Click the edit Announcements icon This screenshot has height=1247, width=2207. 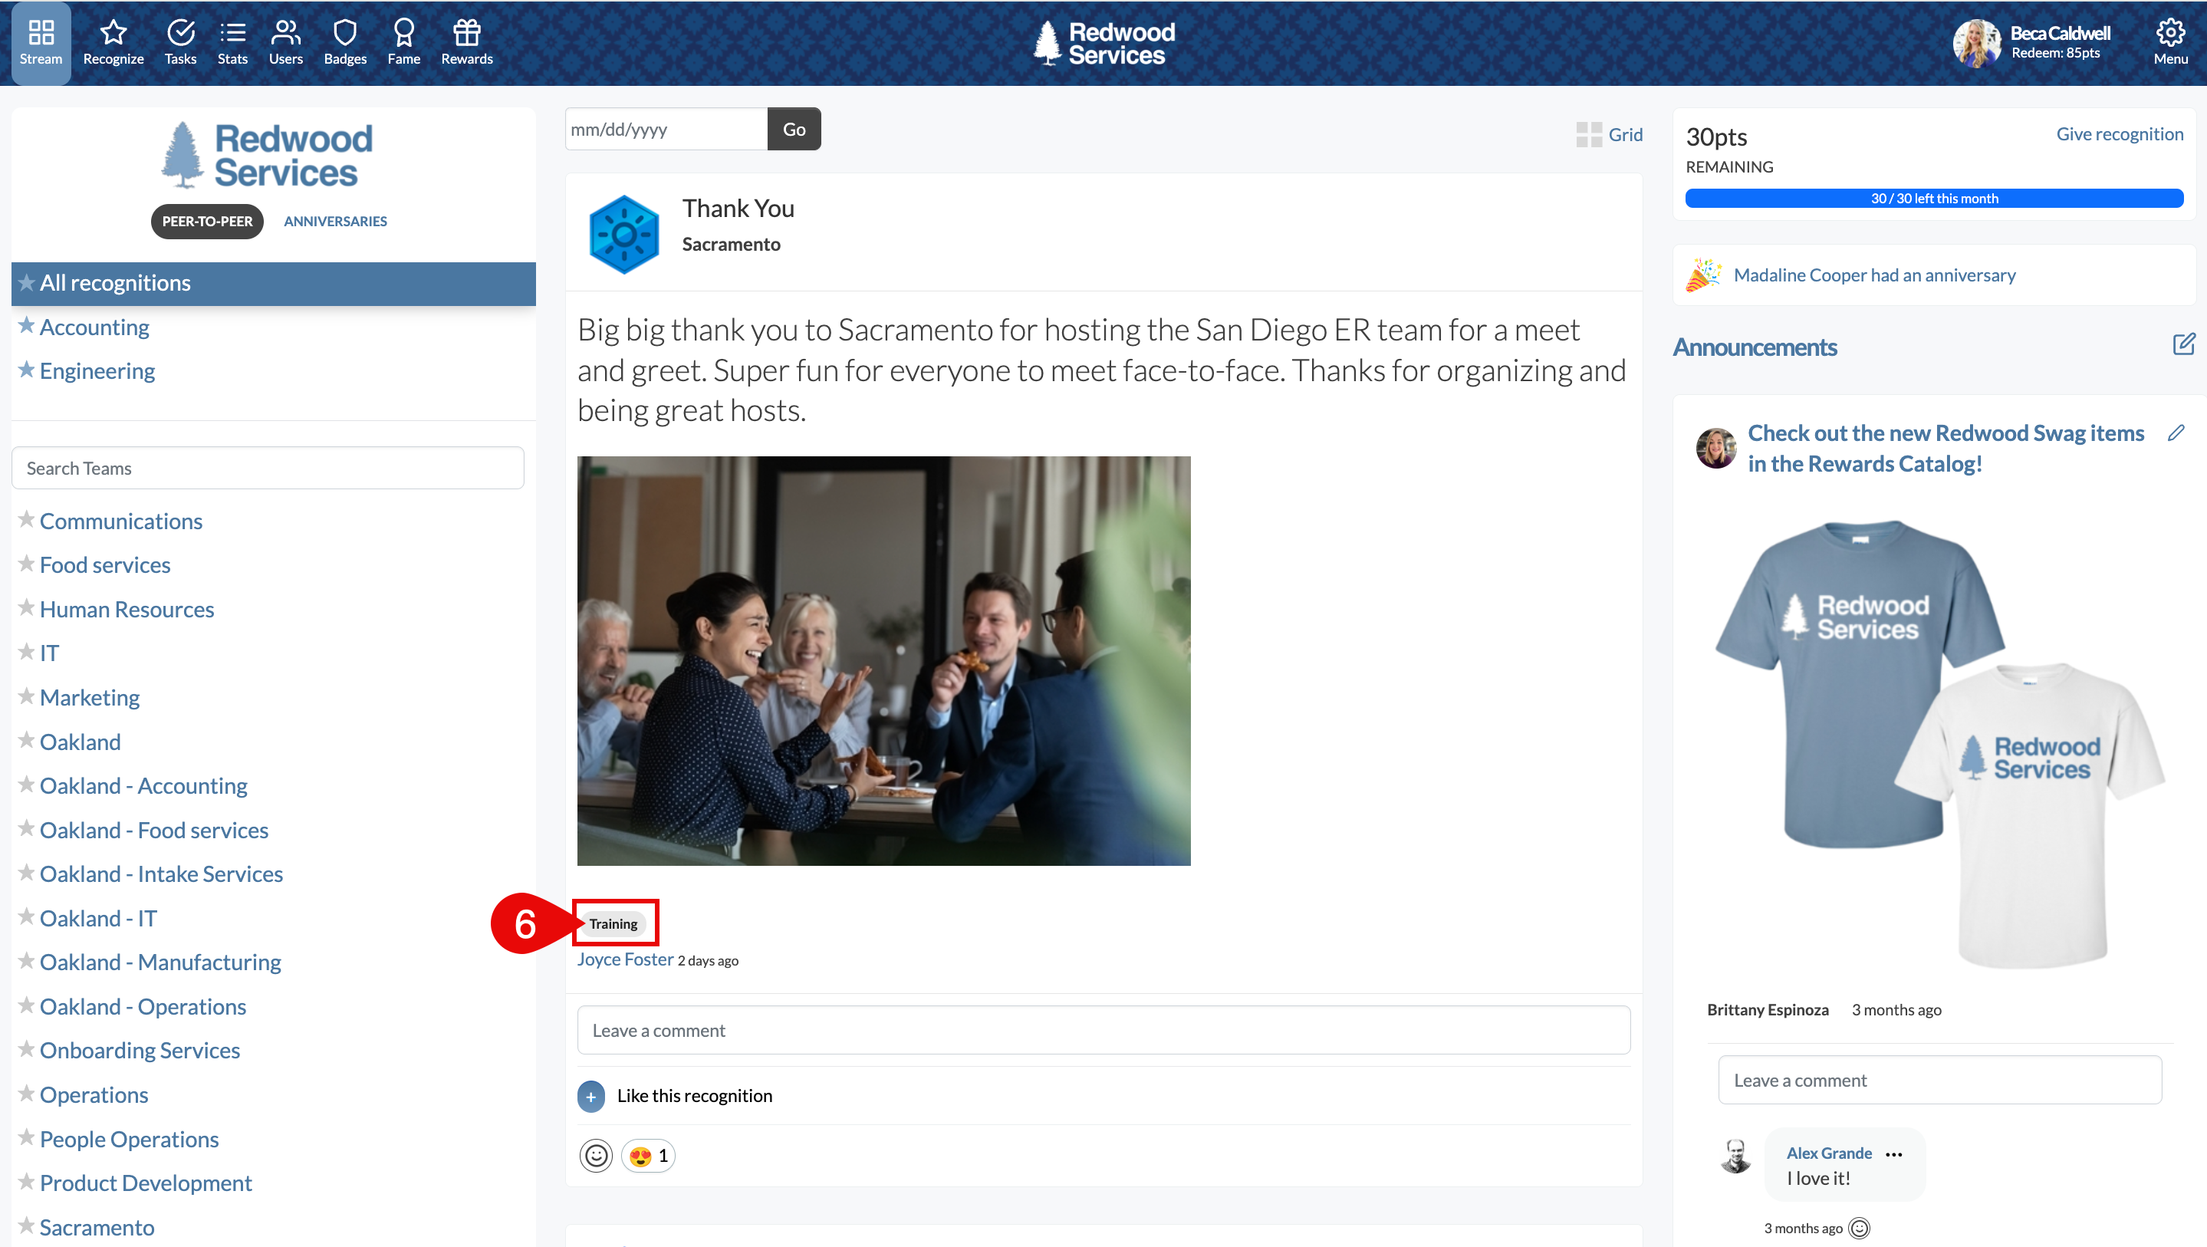click(2183, 344)
